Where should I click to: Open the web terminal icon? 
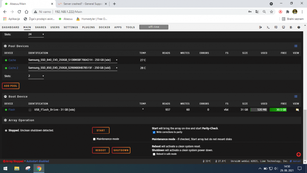[268, 27]
